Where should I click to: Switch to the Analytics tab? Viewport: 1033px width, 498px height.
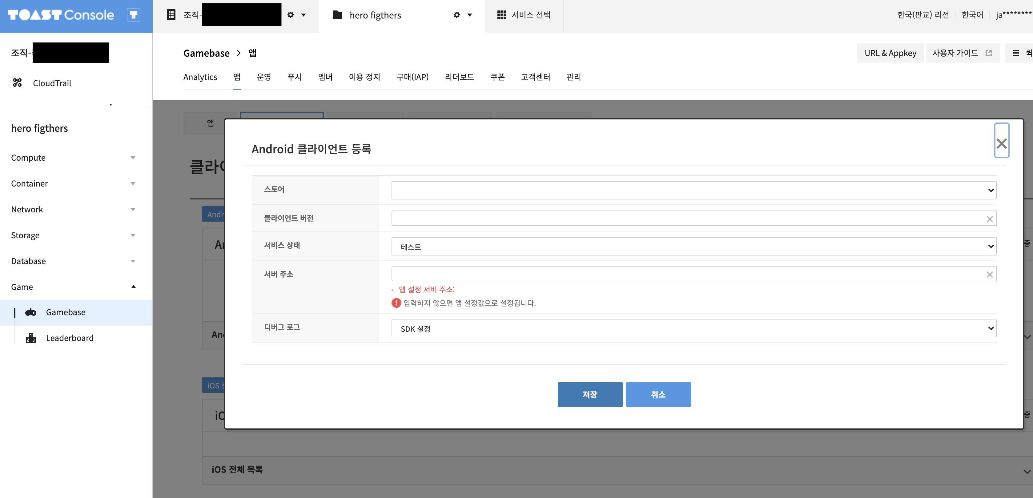(x=200, y=77)
